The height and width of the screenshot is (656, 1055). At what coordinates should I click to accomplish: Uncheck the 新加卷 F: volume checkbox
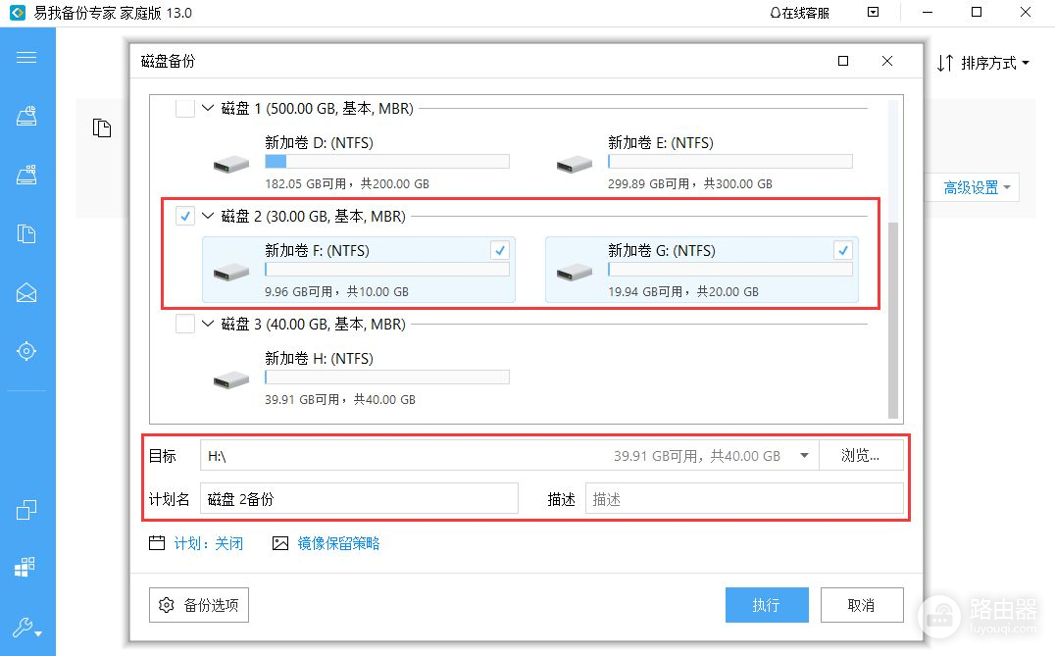click(500, 251)
